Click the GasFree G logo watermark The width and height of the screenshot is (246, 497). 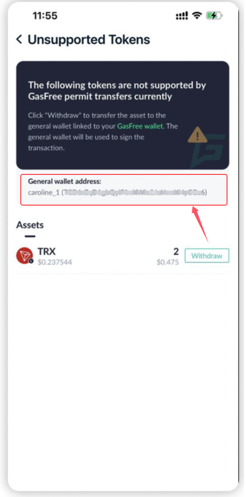[x=208, y=151]
